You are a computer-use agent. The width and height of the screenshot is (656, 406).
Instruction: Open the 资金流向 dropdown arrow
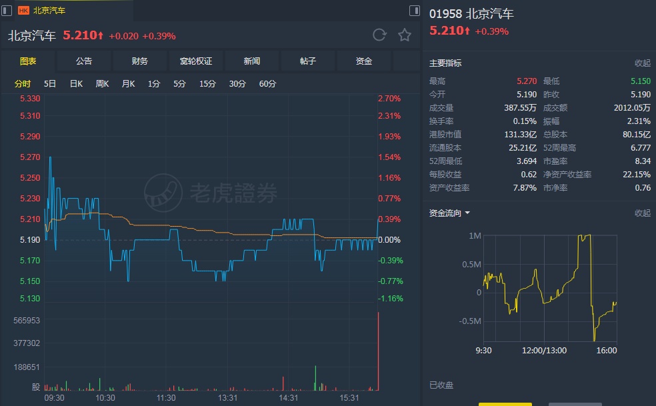(x=467, y=213)
